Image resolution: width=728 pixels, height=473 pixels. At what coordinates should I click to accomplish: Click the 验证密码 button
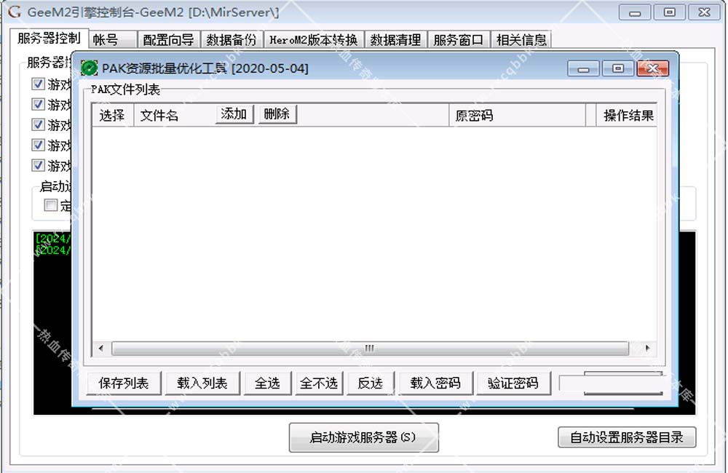pos(513,383)
